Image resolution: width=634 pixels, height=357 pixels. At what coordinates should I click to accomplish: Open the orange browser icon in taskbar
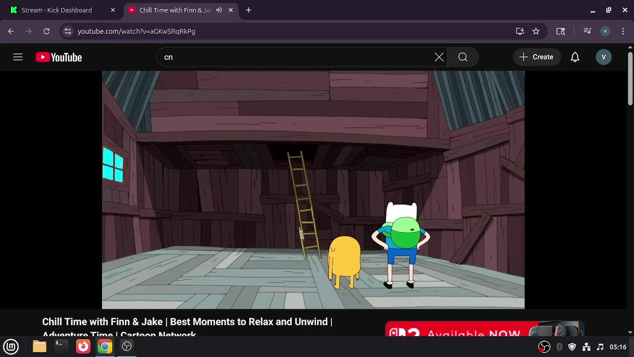[83, 346]
